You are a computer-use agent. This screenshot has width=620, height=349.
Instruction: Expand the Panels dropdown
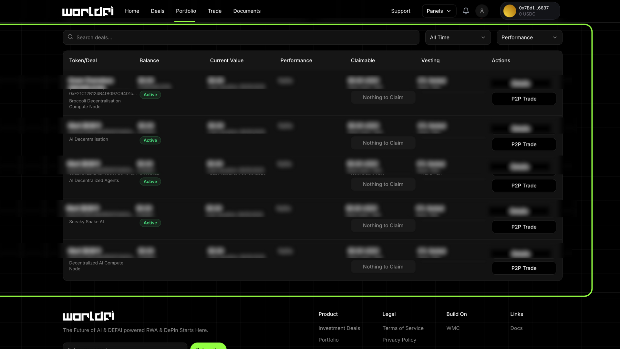[x=439, y=11]
